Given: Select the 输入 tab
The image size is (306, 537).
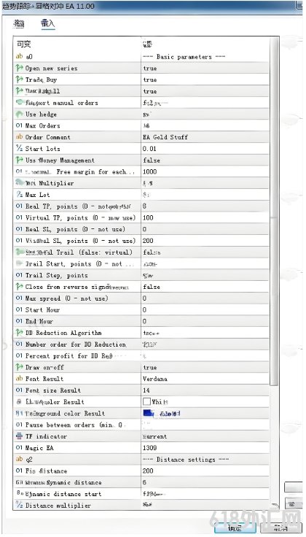Looking at the screenshot, I should coord(47,23).
